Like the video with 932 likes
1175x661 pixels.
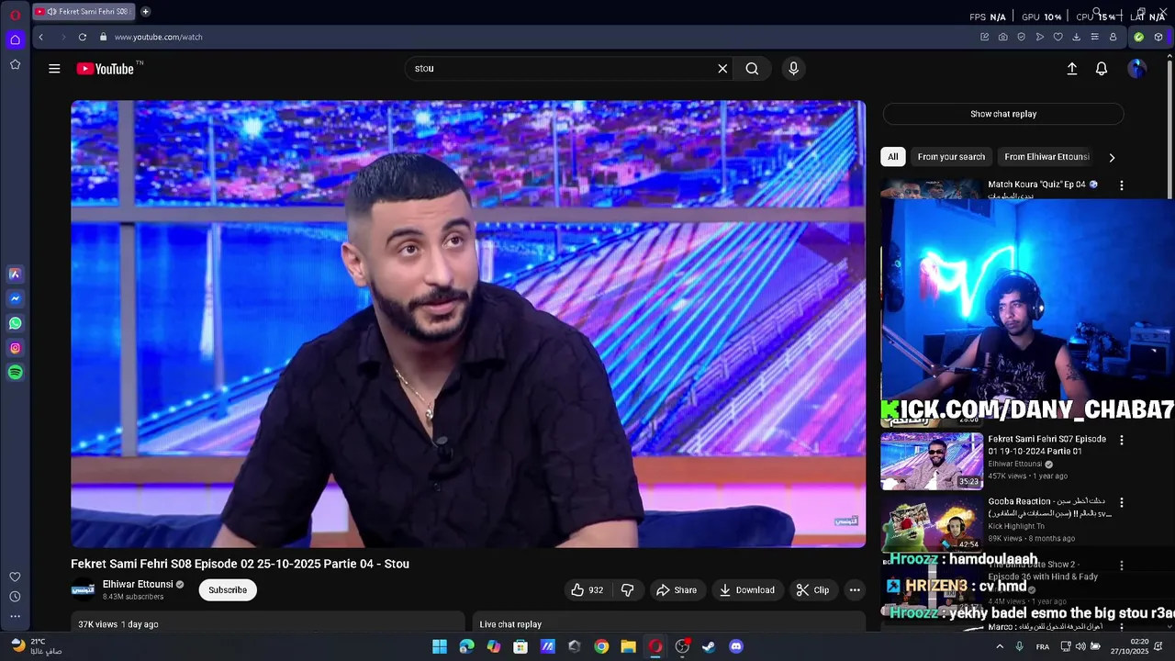point(587,590)
